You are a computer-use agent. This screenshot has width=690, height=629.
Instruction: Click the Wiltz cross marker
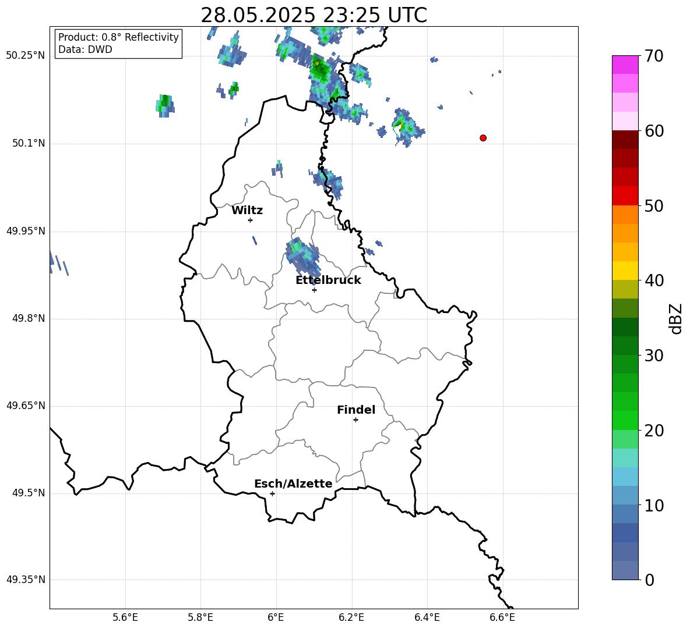(x=251, y=220)
